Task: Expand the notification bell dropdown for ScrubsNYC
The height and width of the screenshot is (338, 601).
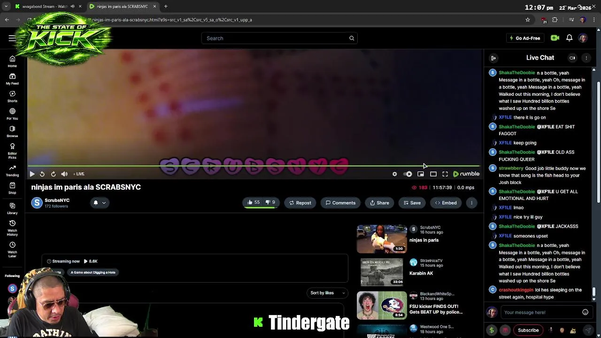Action: (100, 203)
